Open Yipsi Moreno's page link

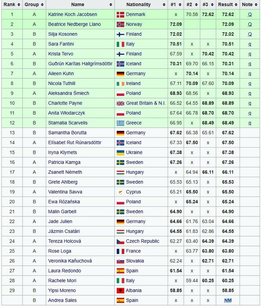[62, 290]
